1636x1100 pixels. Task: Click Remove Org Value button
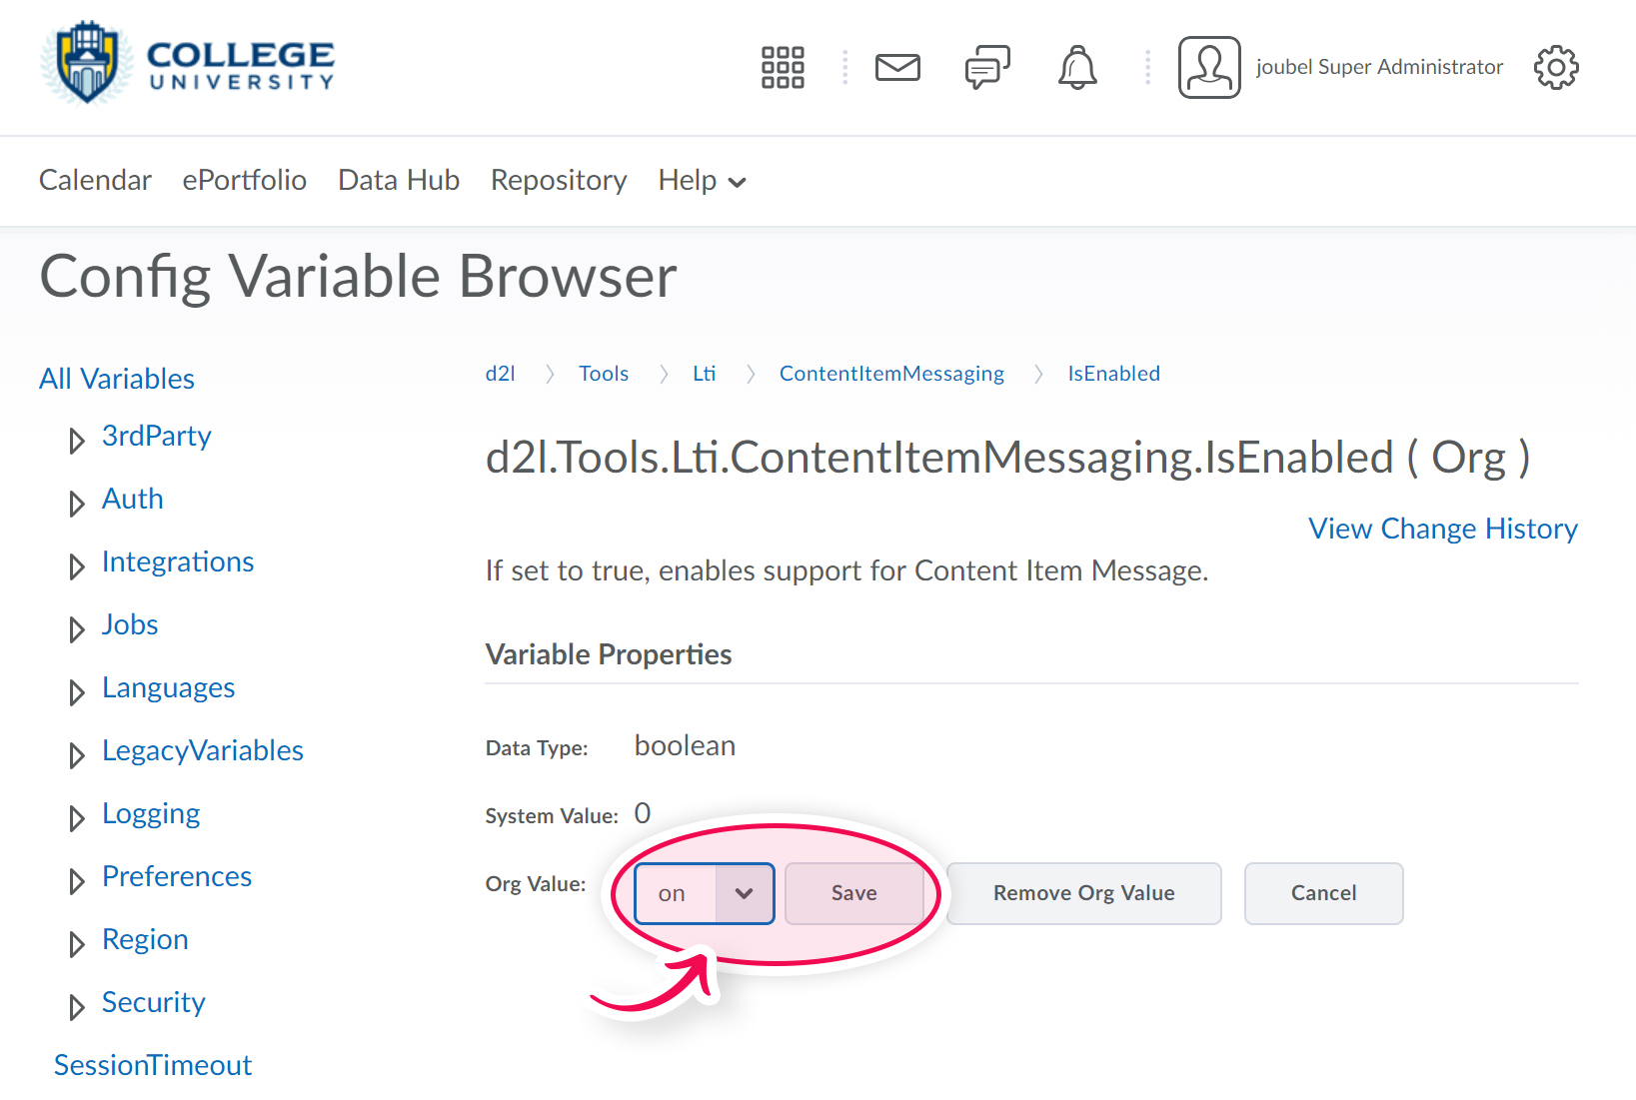pyautogui.click(x=1083, y=893)
